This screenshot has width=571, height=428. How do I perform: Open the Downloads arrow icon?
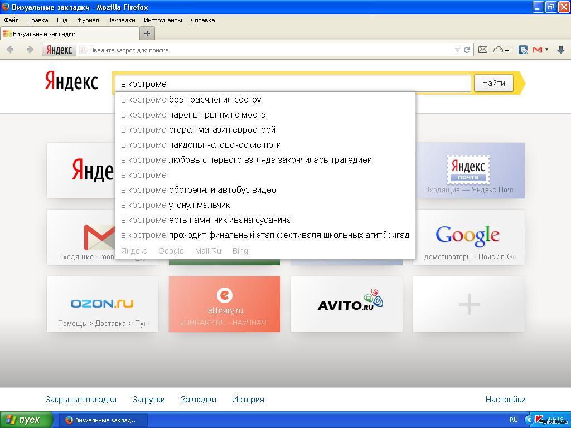coord(561,50)
